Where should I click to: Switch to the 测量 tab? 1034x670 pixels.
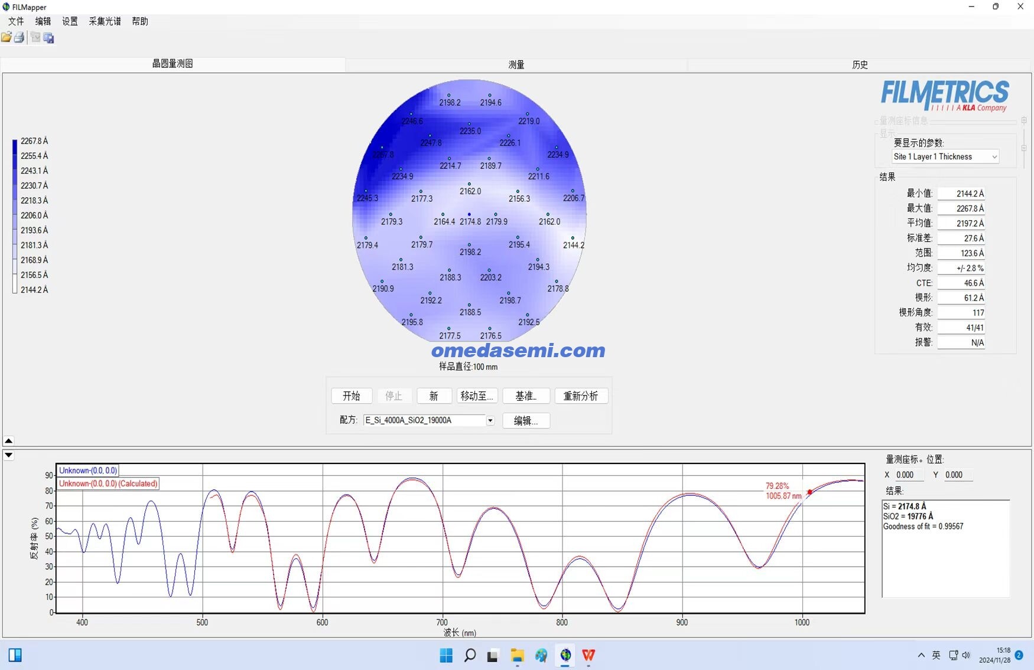tap(516, 64)
